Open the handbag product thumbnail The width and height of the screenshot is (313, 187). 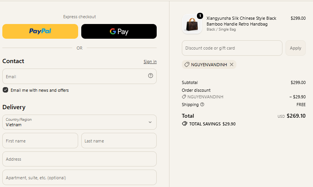tap(192, 24)
